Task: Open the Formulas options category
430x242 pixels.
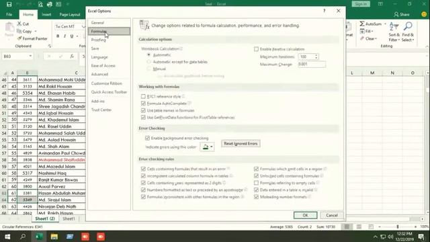Action: (109, 32)
